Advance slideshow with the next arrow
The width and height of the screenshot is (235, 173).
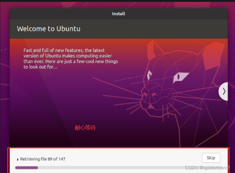coord(223,91)
